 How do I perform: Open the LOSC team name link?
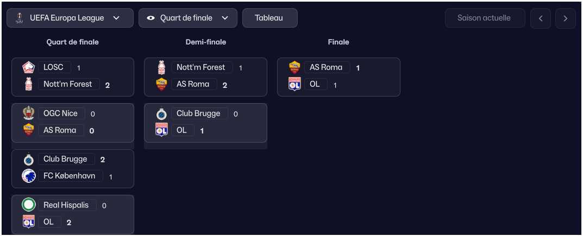(54, 67)
